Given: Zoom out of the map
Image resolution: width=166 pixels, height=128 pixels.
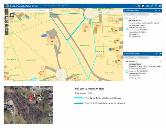Looking at the screenshot, I should pyautogui.click(x=7, y=13).
